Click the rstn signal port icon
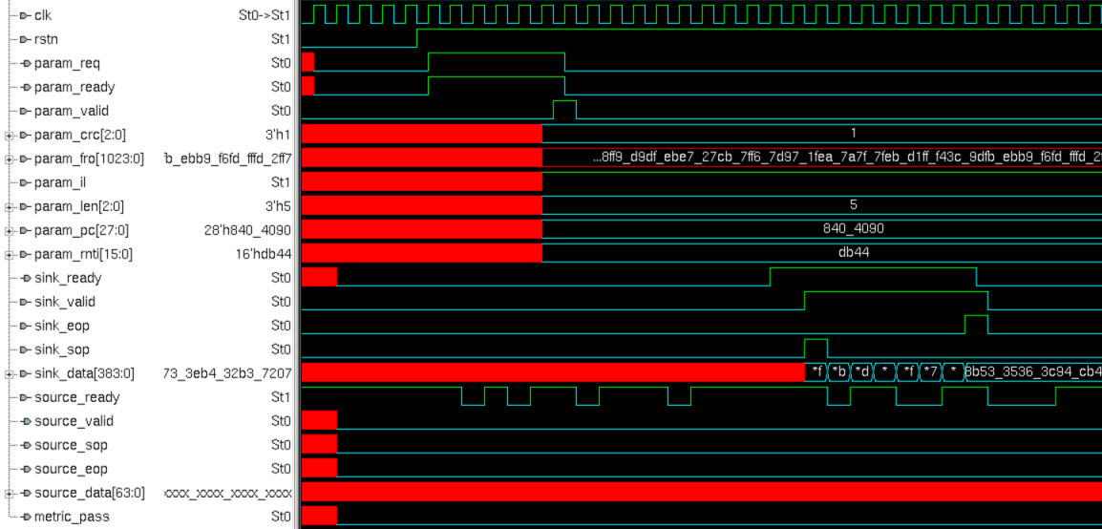This screenshot has height=529, width=1102. [x=26, y=39]
